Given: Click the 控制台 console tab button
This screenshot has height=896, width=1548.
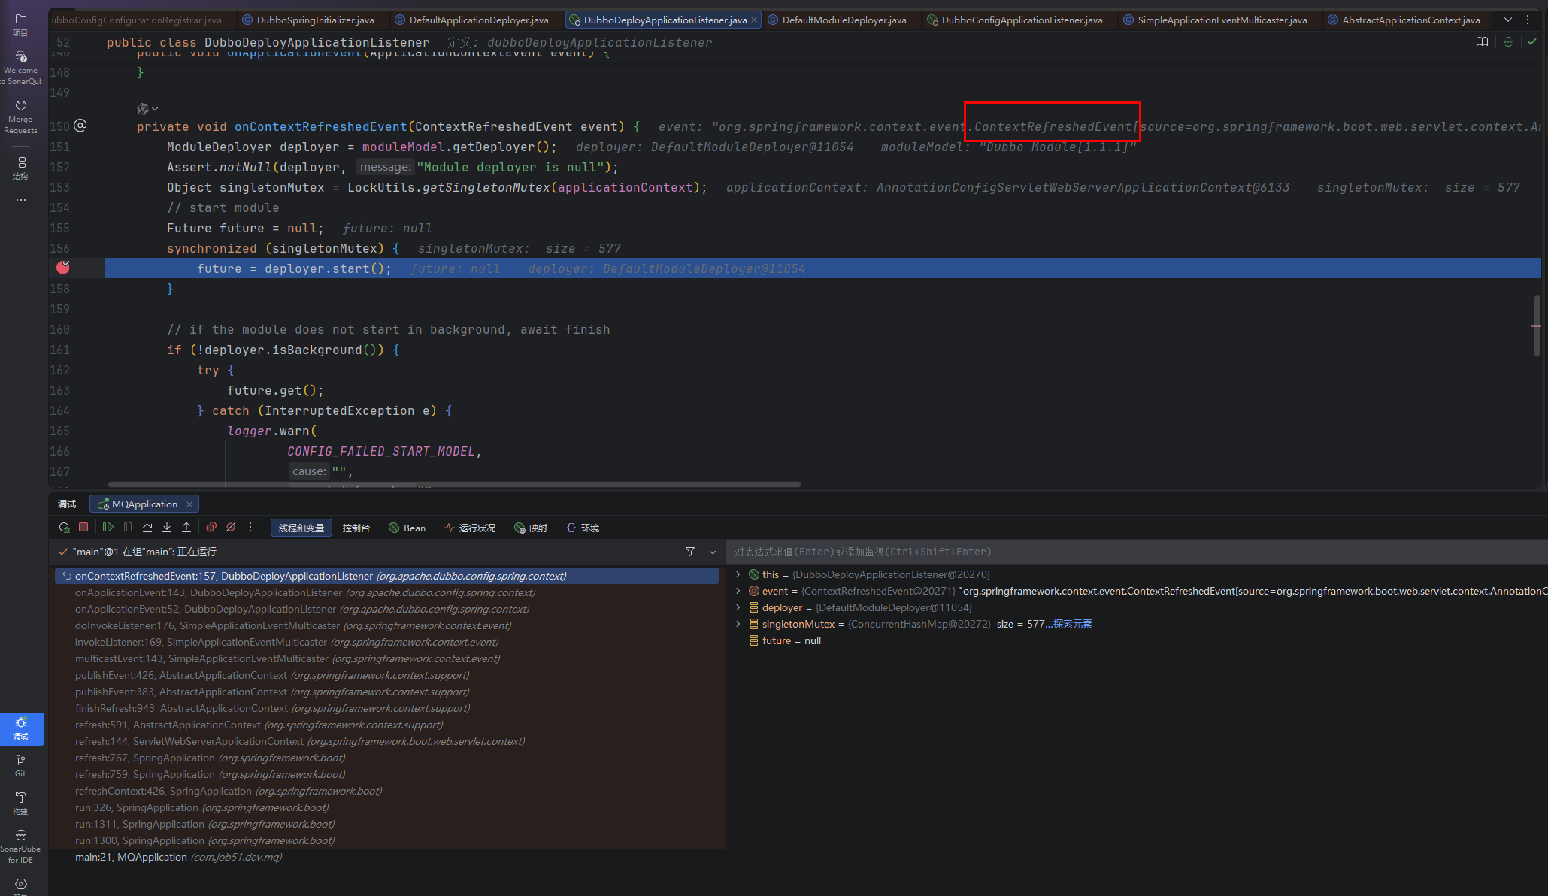Looking at the screenshot, I should click(x=356, y=528).
